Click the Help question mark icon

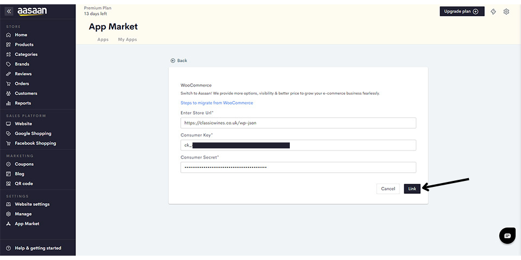click(9, 248)
